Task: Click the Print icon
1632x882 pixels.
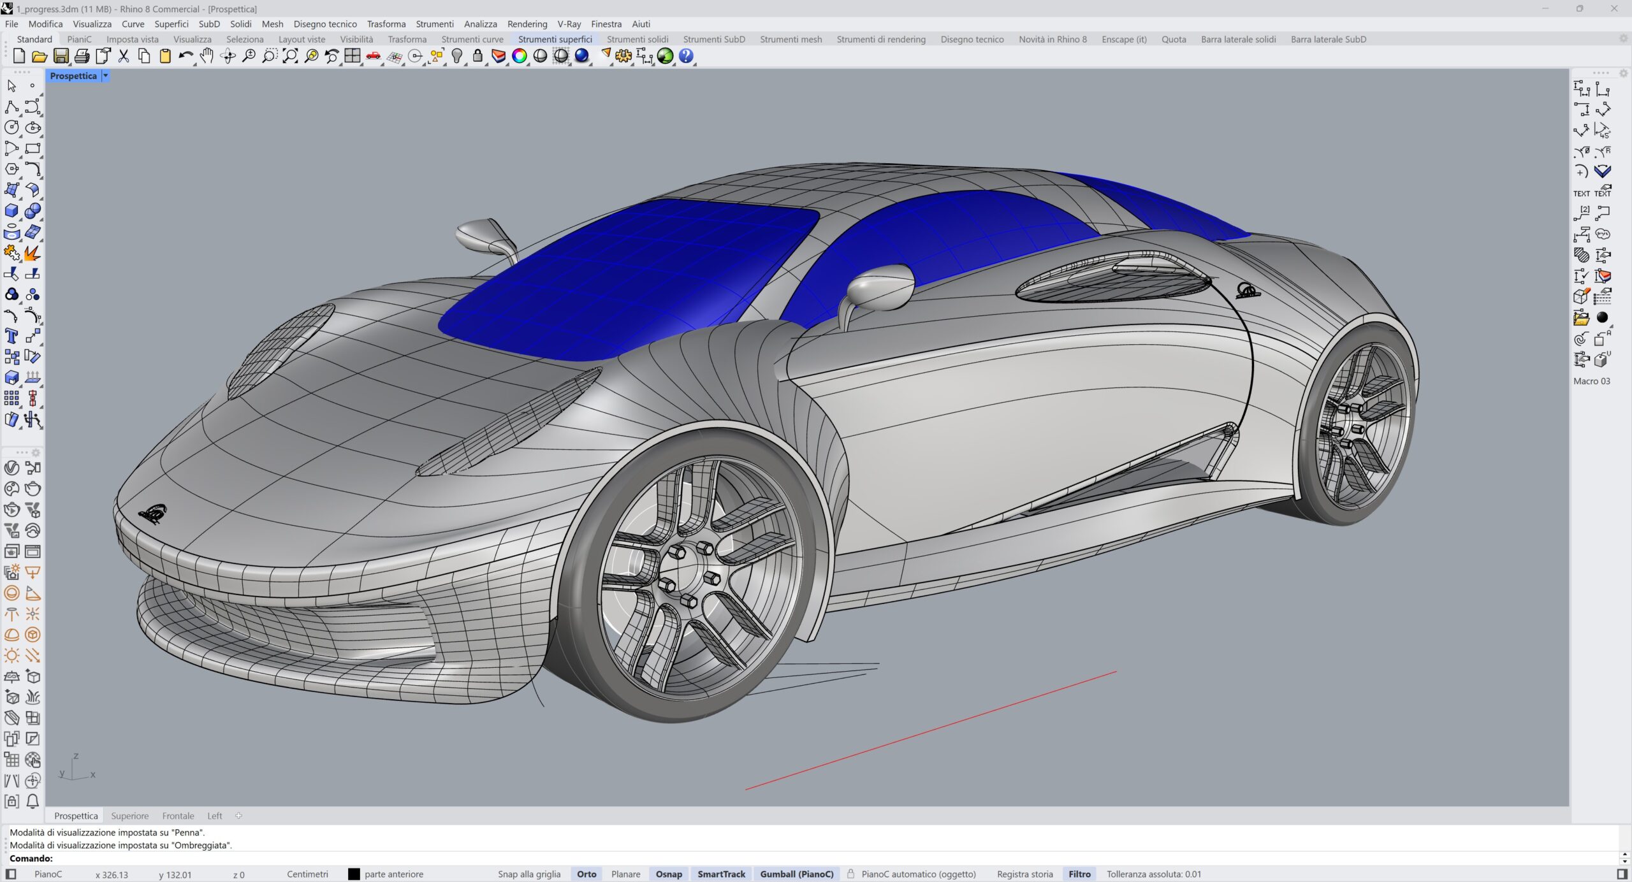Action: 82,56
